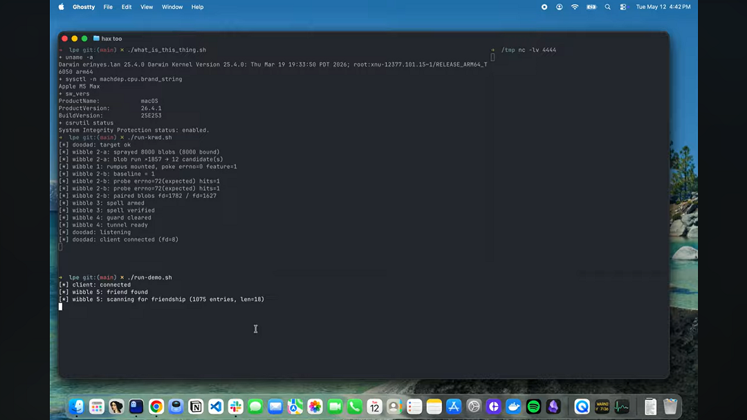Viewport: 747px width, 420px height.
Task: Click 'wibble 4: tunnel ready' line
Action: click(103, 225)
